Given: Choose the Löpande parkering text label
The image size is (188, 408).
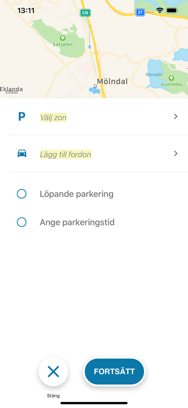Looking at the screenshot, I should tap(77, 194).
